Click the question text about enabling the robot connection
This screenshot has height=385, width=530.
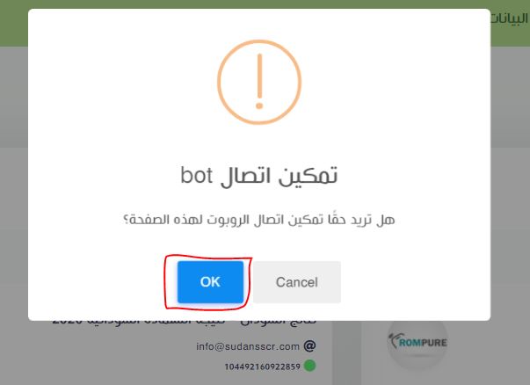point(259,220)
